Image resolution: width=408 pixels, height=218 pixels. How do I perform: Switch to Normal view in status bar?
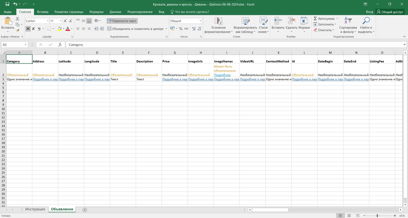click(340, 216)
